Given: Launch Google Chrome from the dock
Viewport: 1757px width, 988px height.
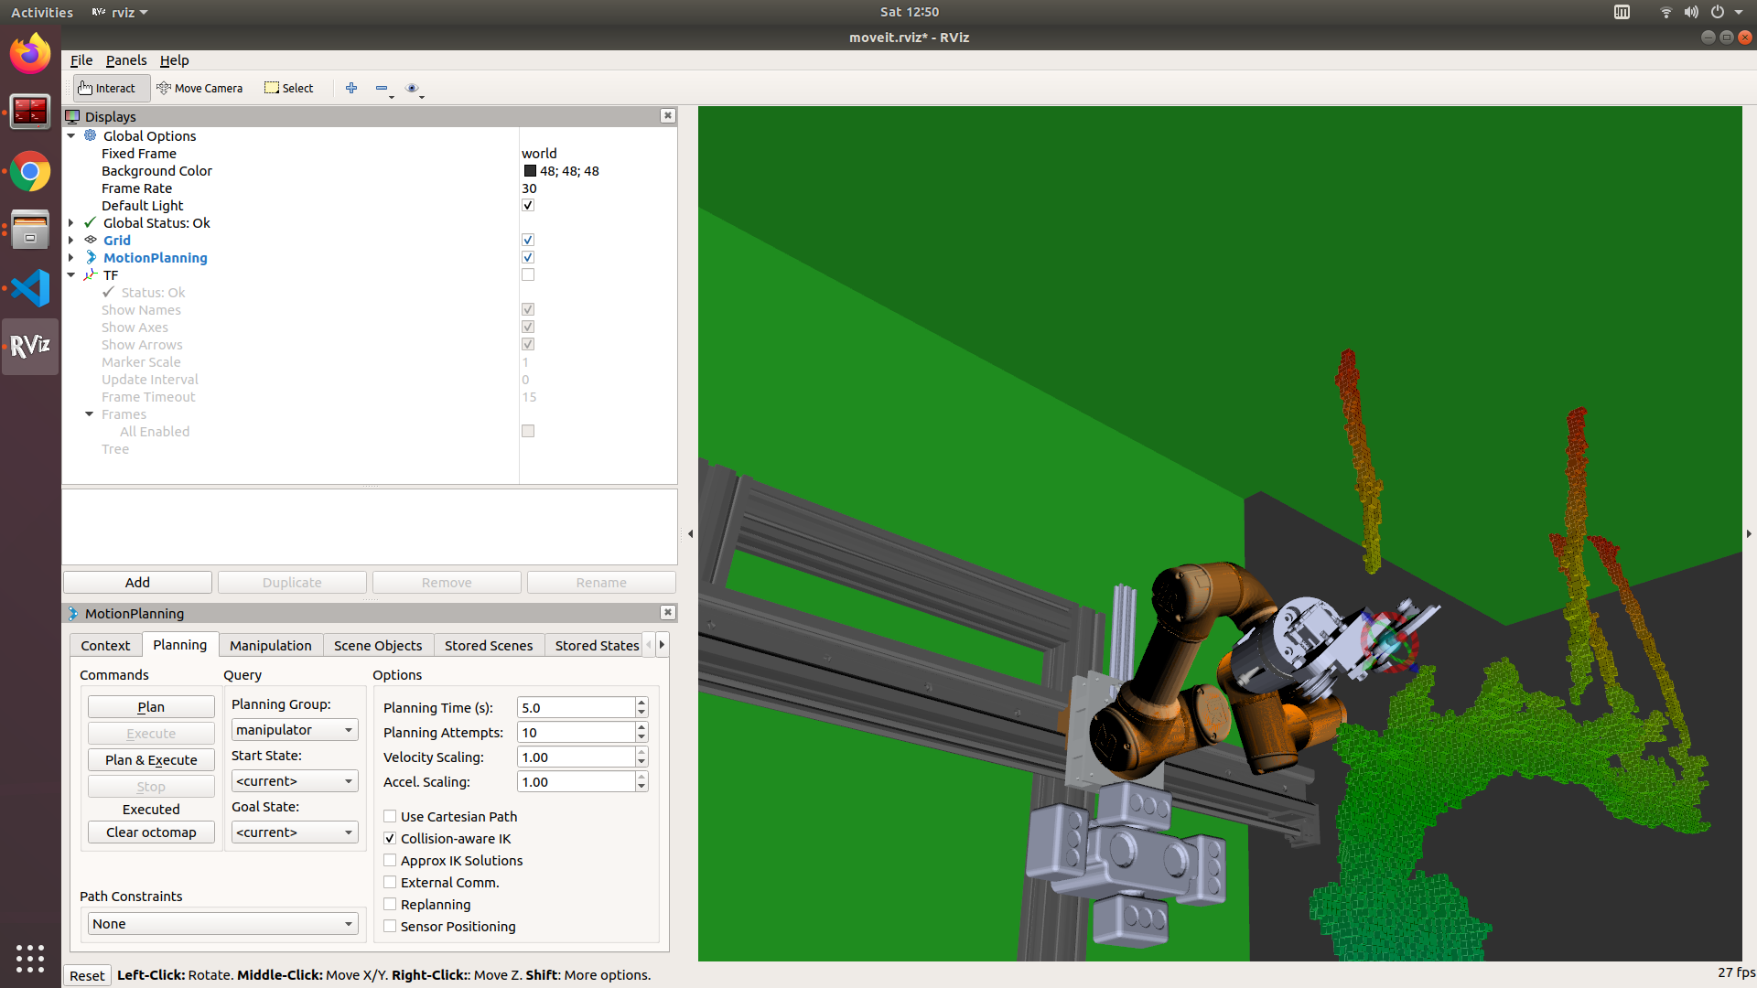Looking at the screenshot, I should pyautogui.click(x=30, y=171).
